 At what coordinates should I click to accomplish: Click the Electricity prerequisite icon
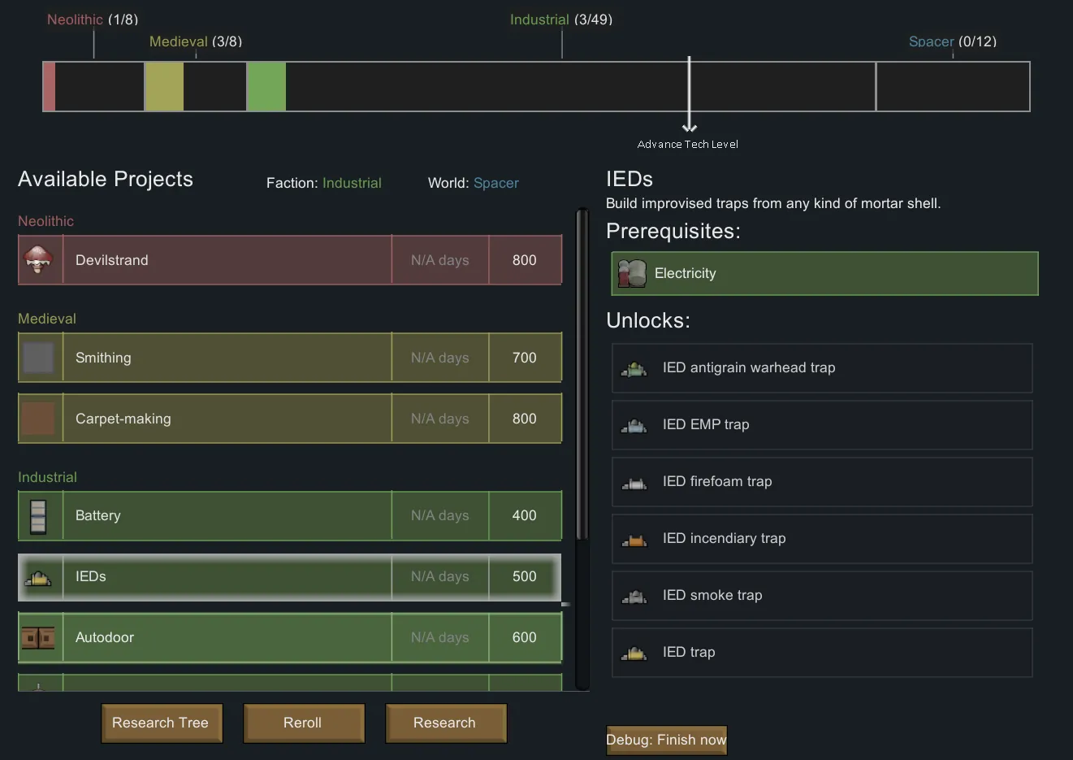pyautogui.click(x=632, y=274)
